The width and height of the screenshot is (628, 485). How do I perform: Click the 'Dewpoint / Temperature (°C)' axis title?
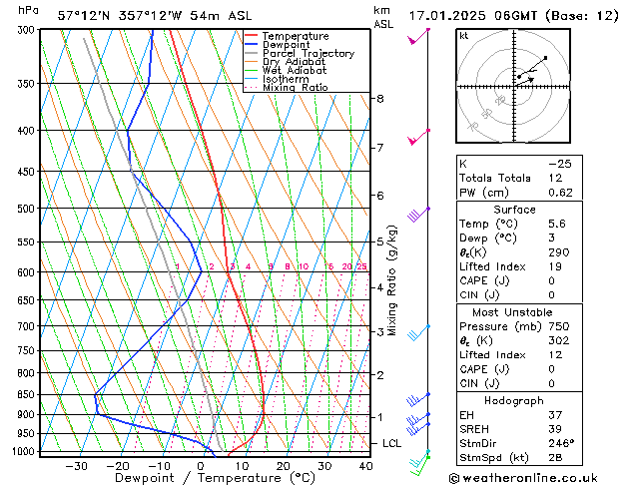215,478
